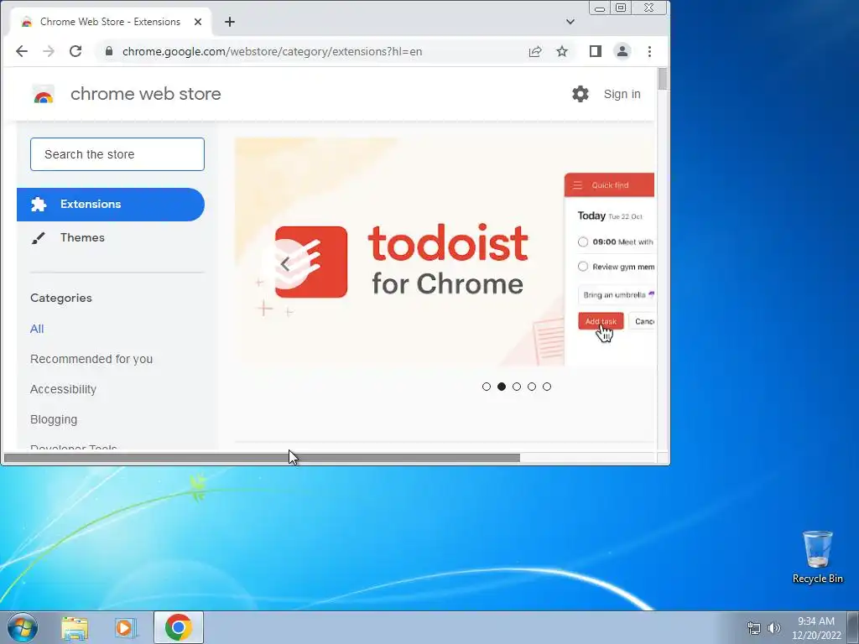
Task: Launch Windows Media Player from taskbar
Action: (126, 628)
